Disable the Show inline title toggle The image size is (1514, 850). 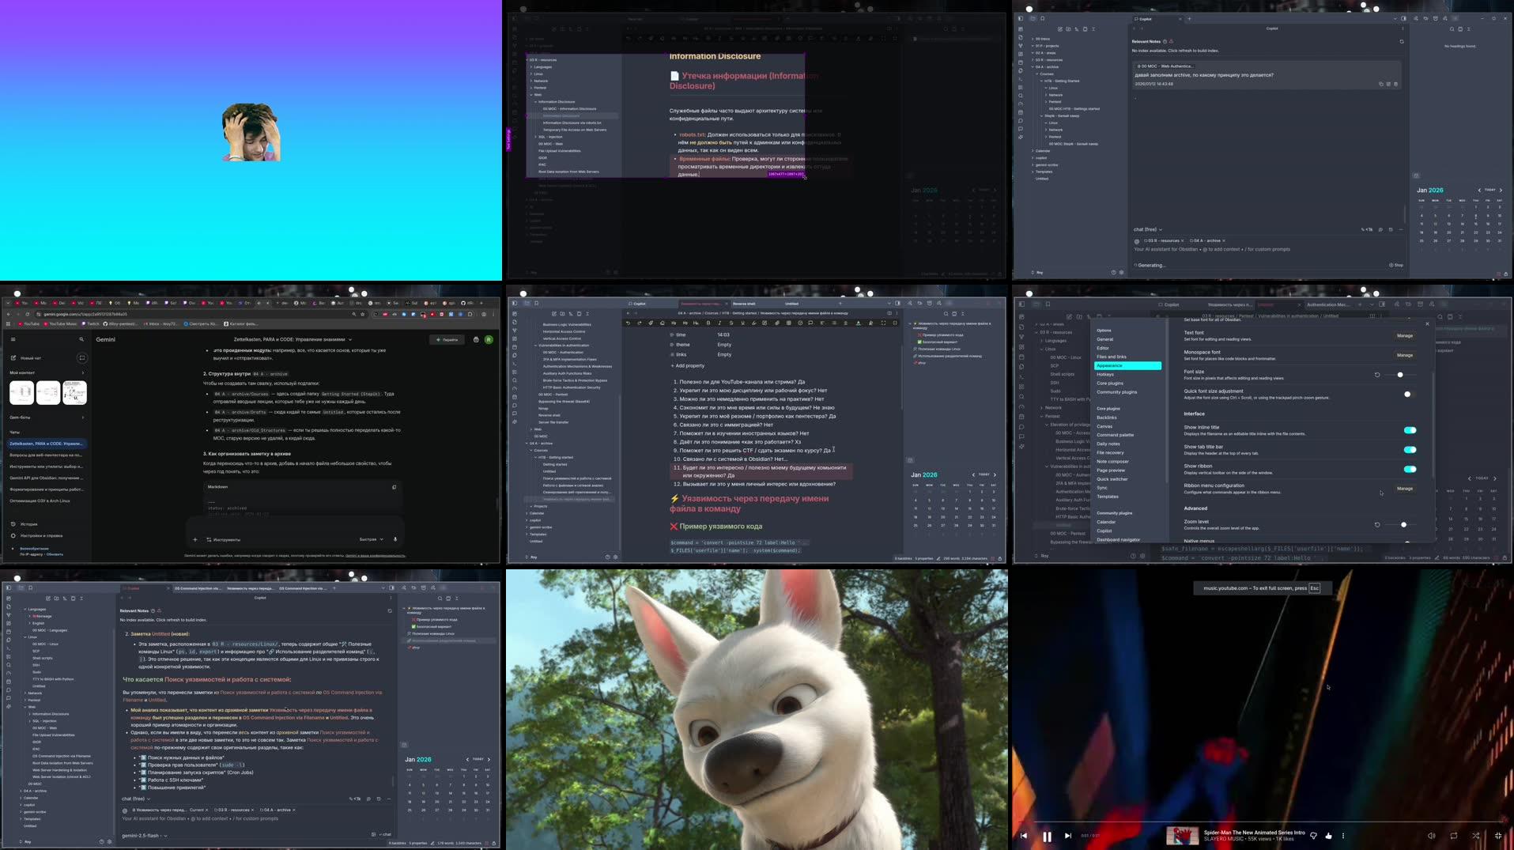coord(1410,430)
